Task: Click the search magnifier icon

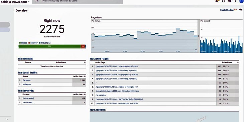Action: (37, 1)
